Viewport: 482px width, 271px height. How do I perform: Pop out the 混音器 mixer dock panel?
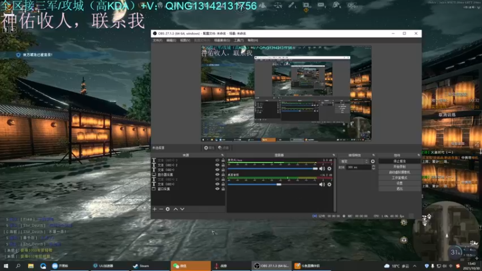334,155
